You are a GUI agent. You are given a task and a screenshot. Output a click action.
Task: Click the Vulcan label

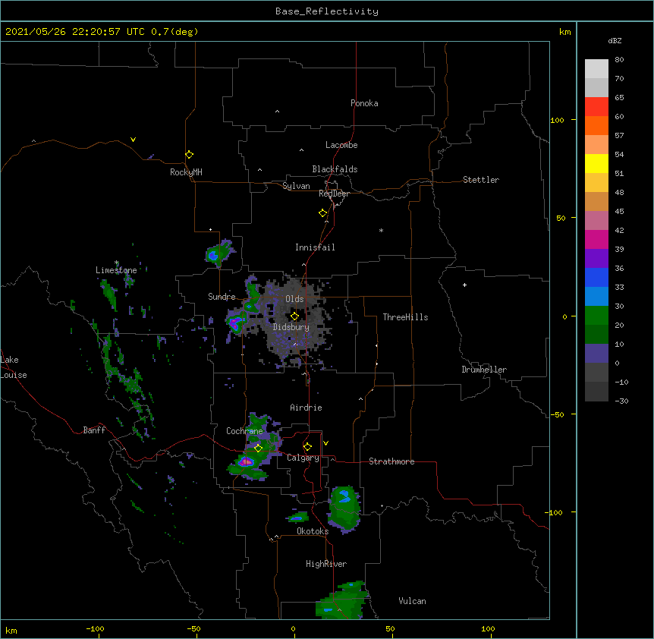point(412,601)
